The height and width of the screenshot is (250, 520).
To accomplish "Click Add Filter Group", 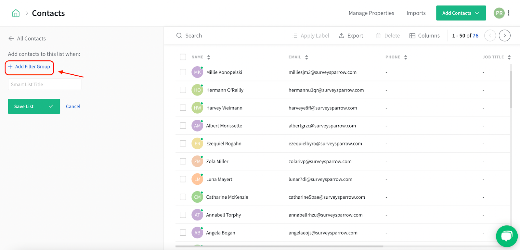I will (x=29, y=67).
